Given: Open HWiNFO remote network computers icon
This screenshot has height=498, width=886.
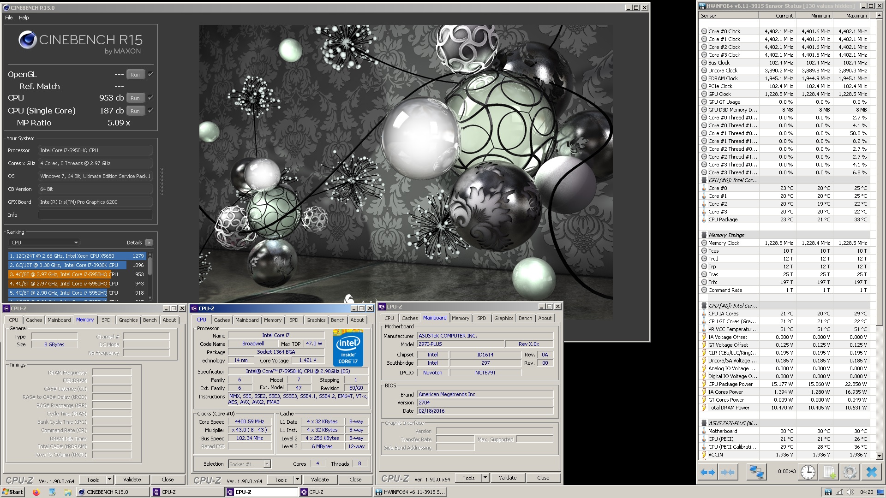Looking at the screenshot, I should [x=756, y=472].
